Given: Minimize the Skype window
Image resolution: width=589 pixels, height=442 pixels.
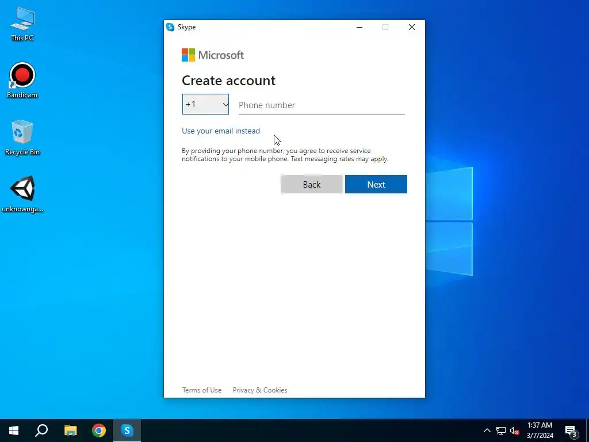Looking at the screenshot, I should pyautogui.click(x=359, y=27).
